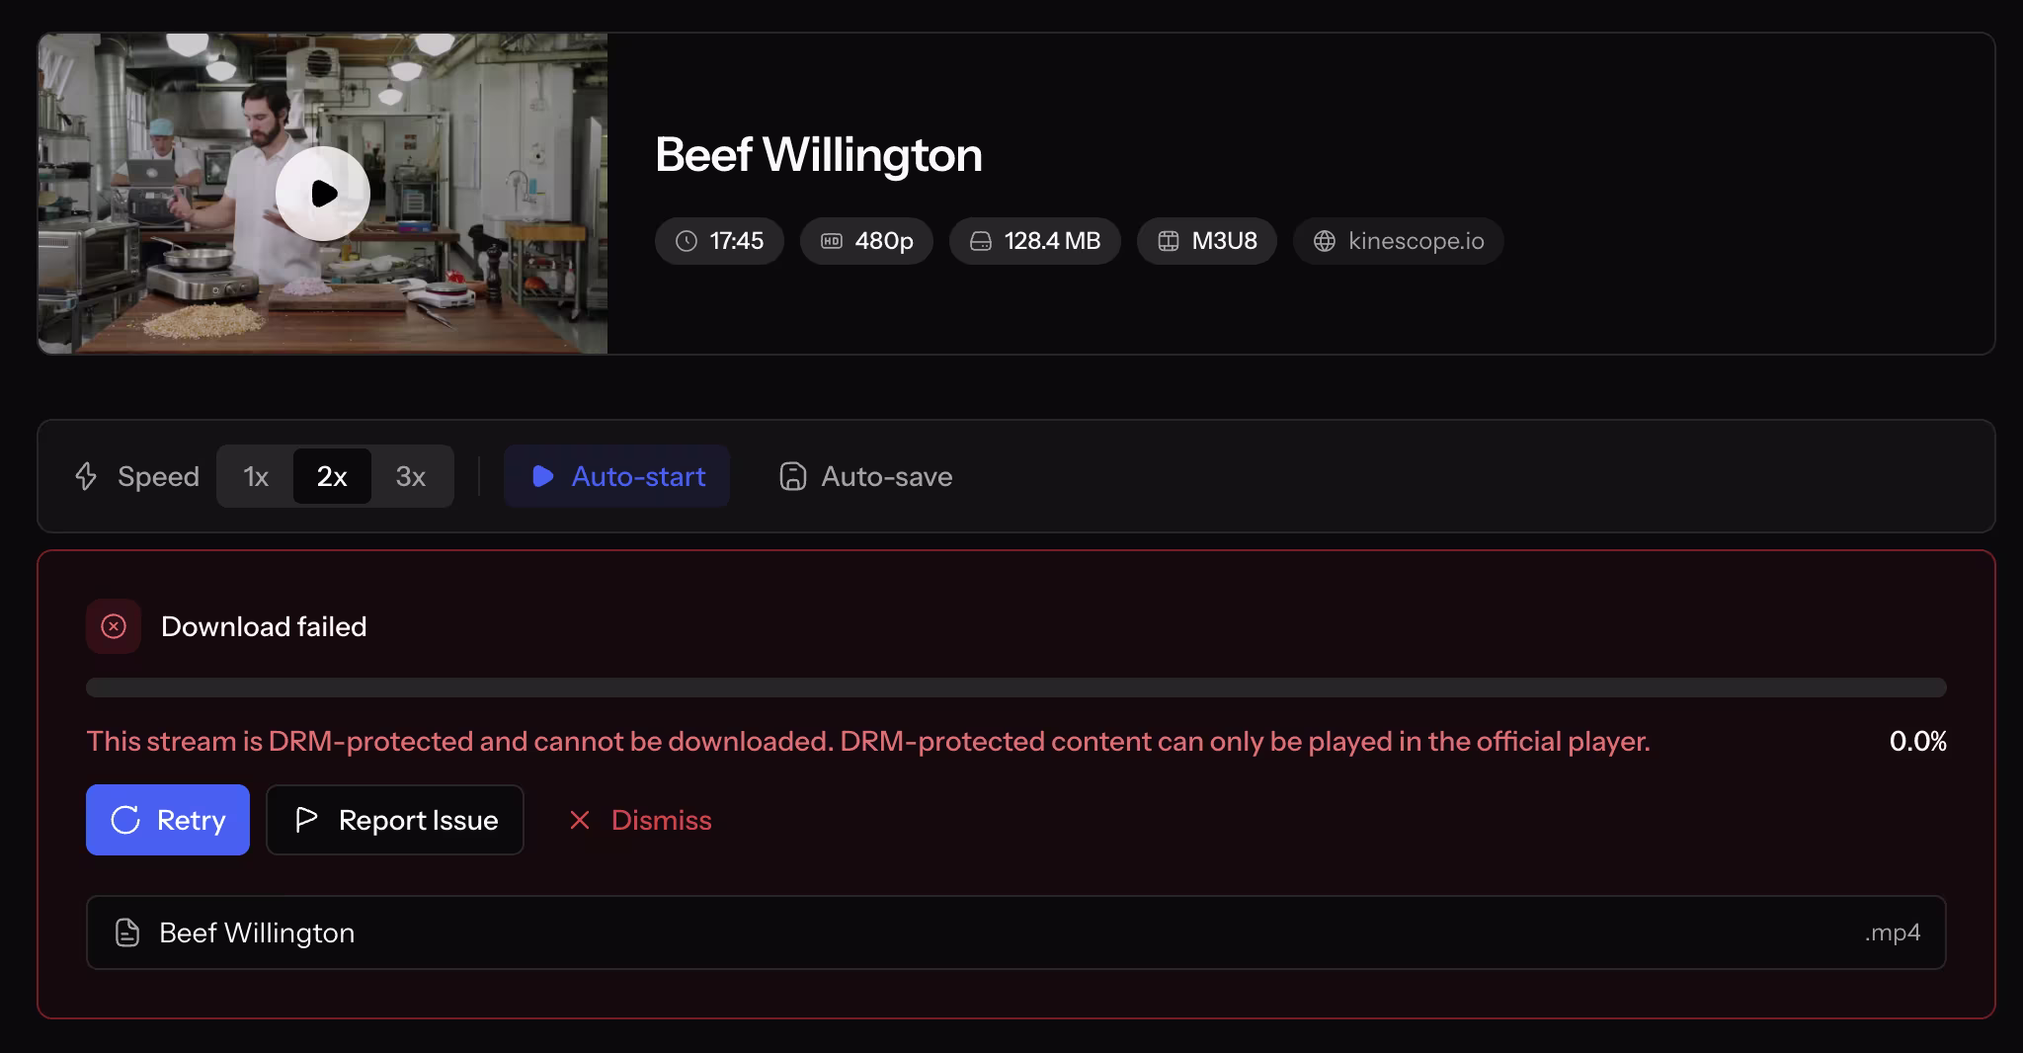2023x1053 pixels.
Task: Click the globe icon beside kinescope.io
Action: [x=1325, y=241]
